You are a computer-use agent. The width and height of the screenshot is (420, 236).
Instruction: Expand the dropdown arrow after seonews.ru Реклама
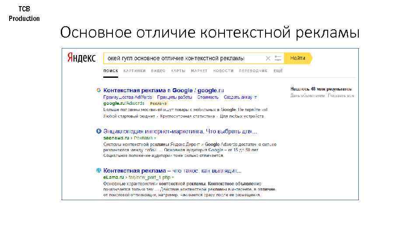pyautogui.click(x=155, y=139)
